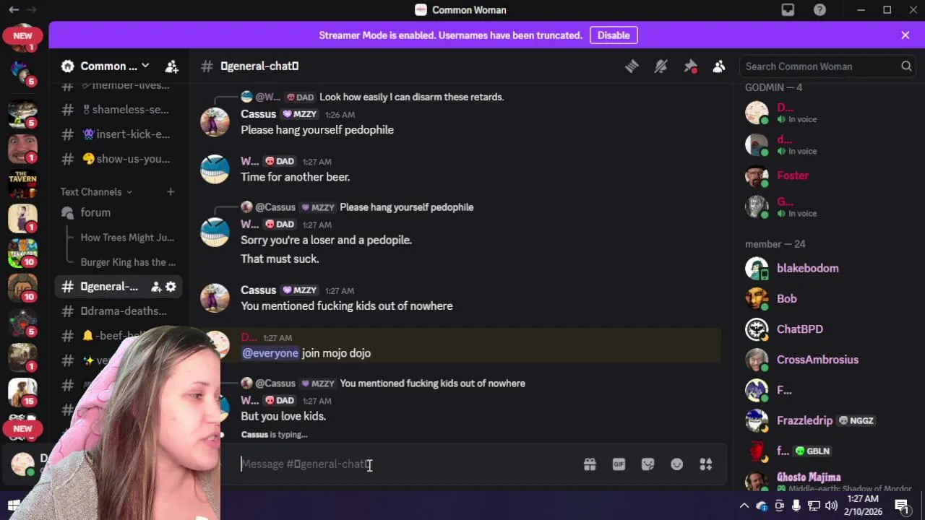925x520 pixels.
Task: Open pinned messages icon
Action: (x=690, y=66)
